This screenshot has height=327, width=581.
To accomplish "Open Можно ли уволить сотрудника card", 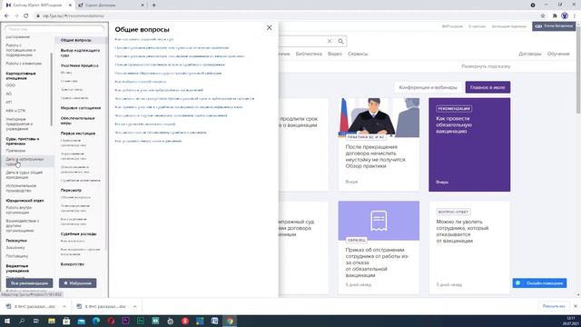I will click(x=469, y=248).
